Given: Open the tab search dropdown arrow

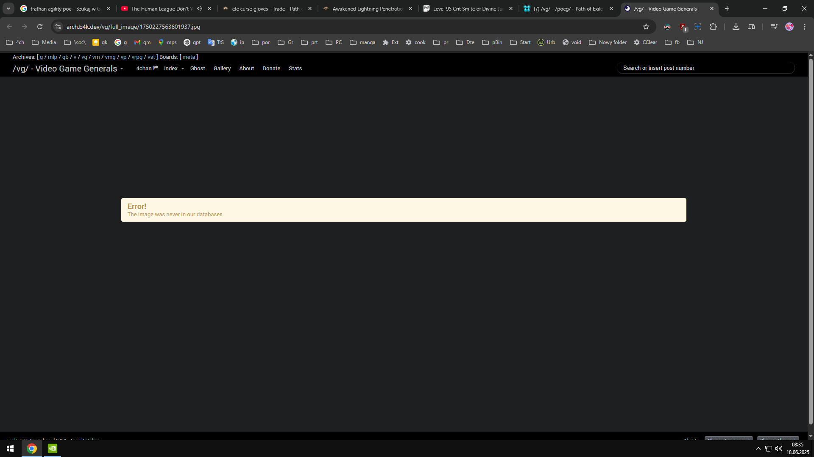Looking at the screenshot, I should click(8, 8).
